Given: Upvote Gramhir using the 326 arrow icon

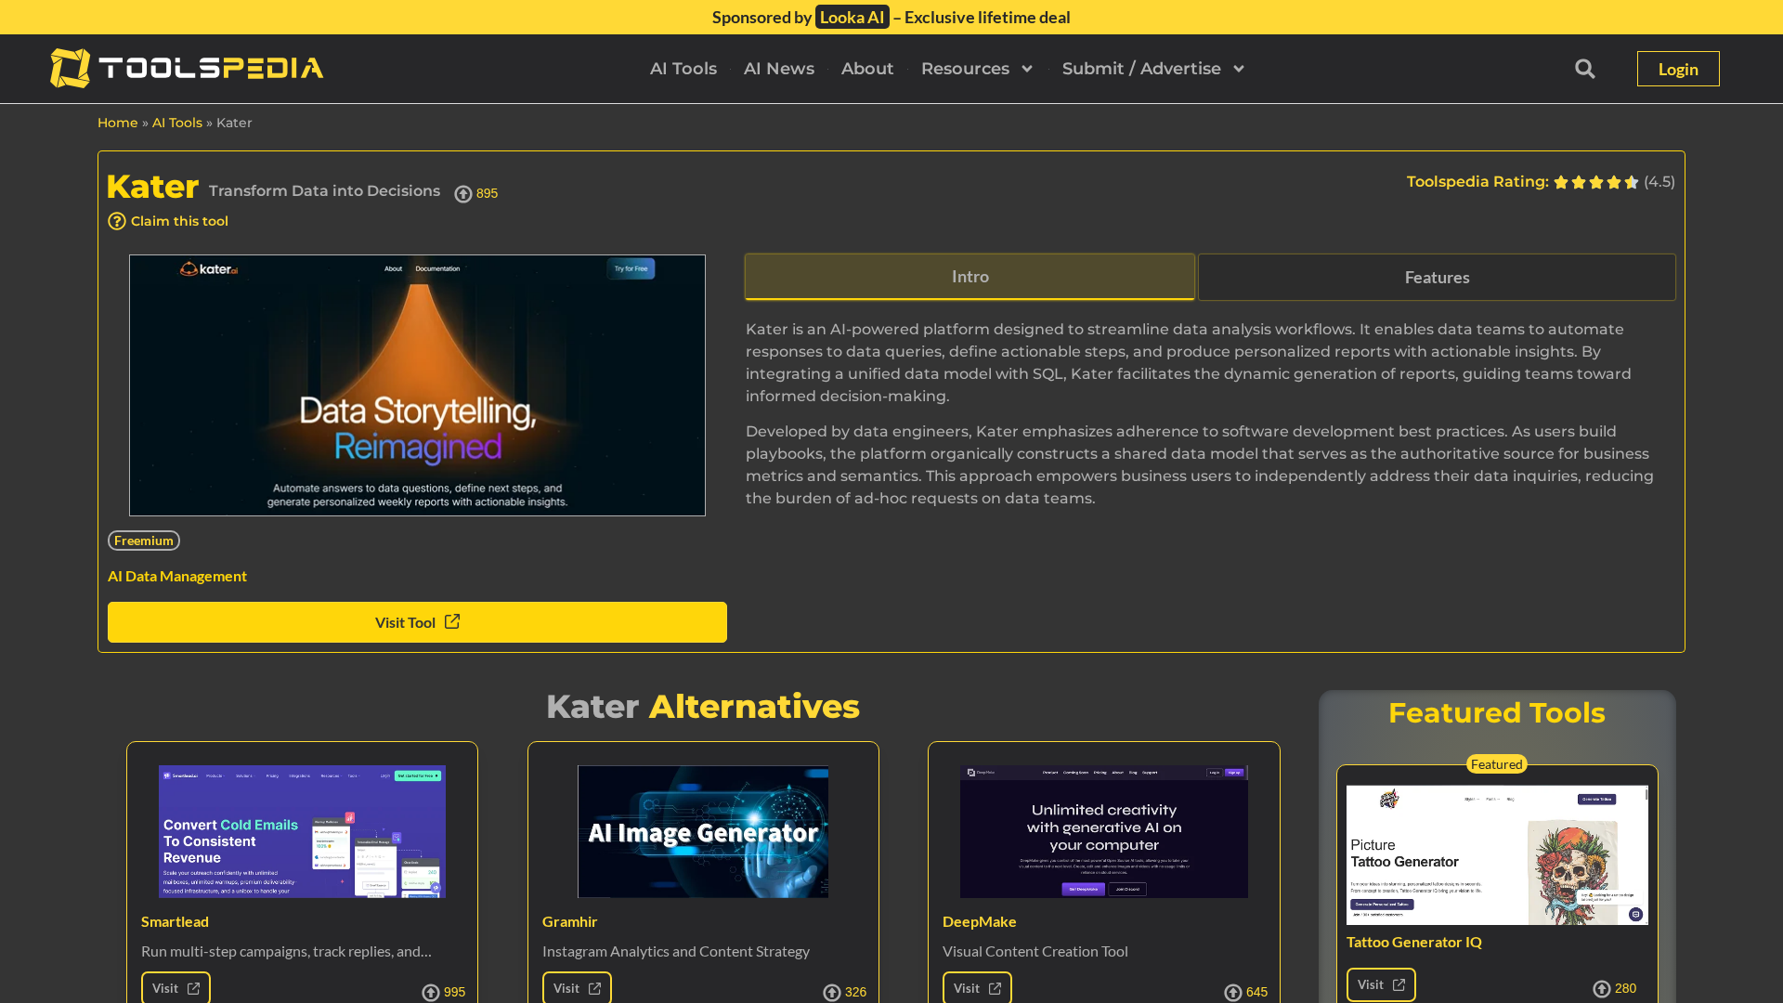Looking at the screenshot, I should coord(832,992).
